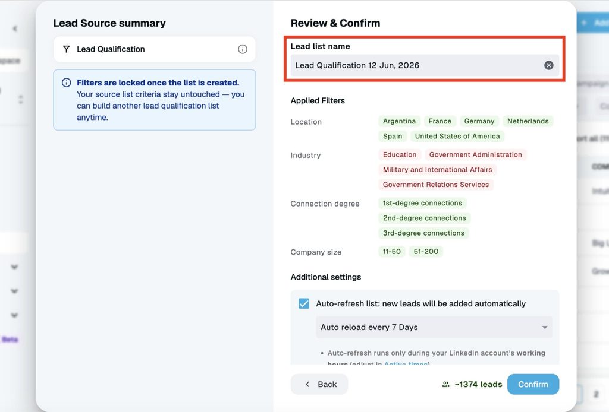Click the 51-200 company size tag
The width and height of the screenshot is (609, 412).
(x=426, y=252)
